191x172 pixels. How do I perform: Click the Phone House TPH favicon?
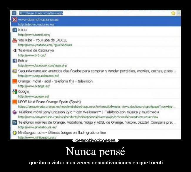(15, 122)
